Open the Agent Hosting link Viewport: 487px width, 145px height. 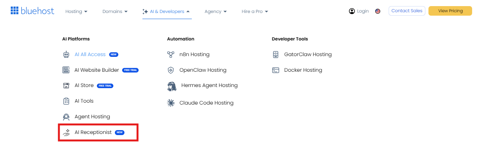pos(92,117)
